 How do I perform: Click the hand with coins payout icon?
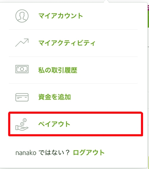[x=22, y=124]
